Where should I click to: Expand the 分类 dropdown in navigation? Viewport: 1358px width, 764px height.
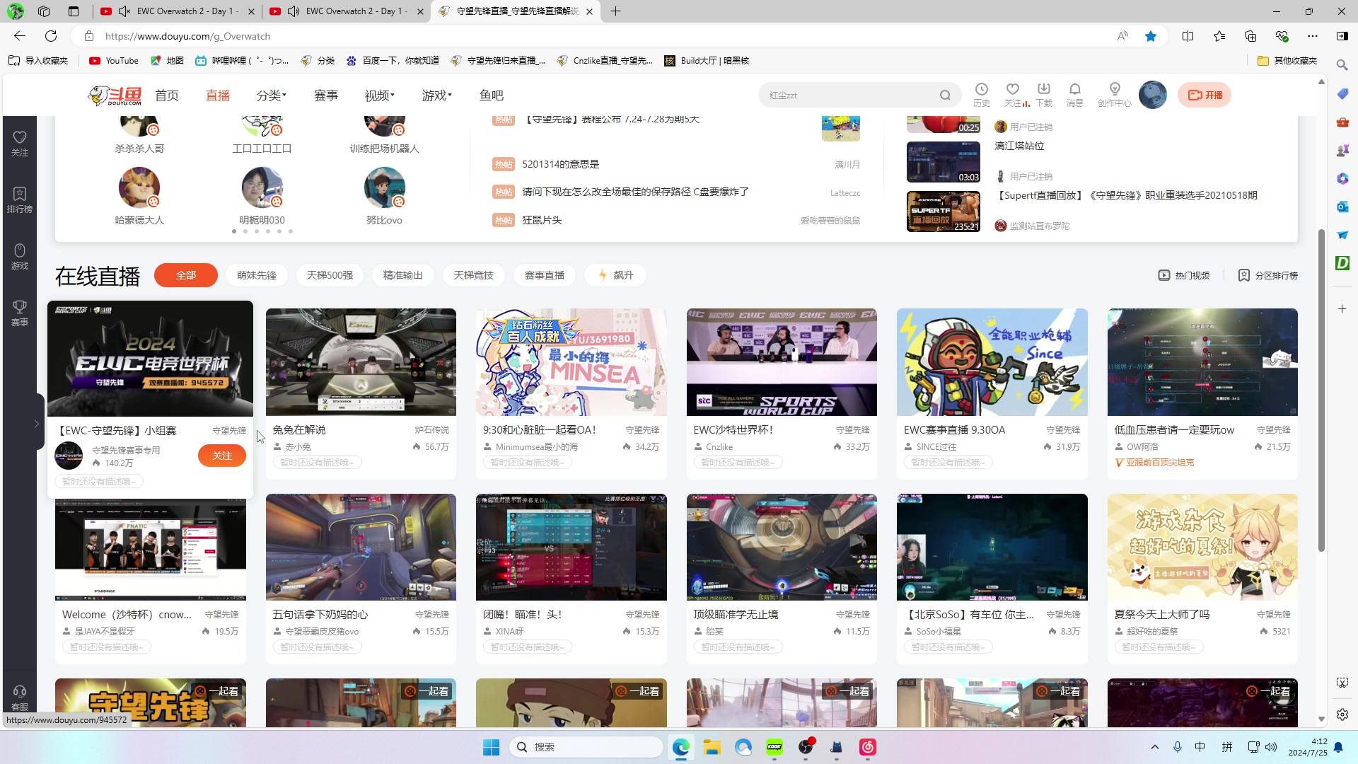pos(272,95)
